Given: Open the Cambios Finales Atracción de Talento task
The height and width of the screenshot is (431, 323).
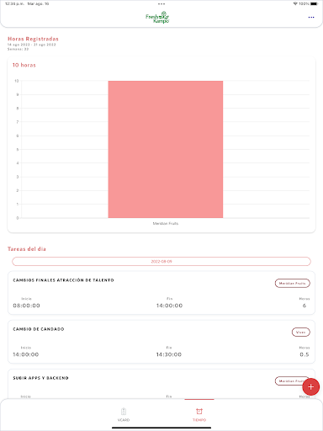Looking at the screenshot, I should tap(161, 293).
